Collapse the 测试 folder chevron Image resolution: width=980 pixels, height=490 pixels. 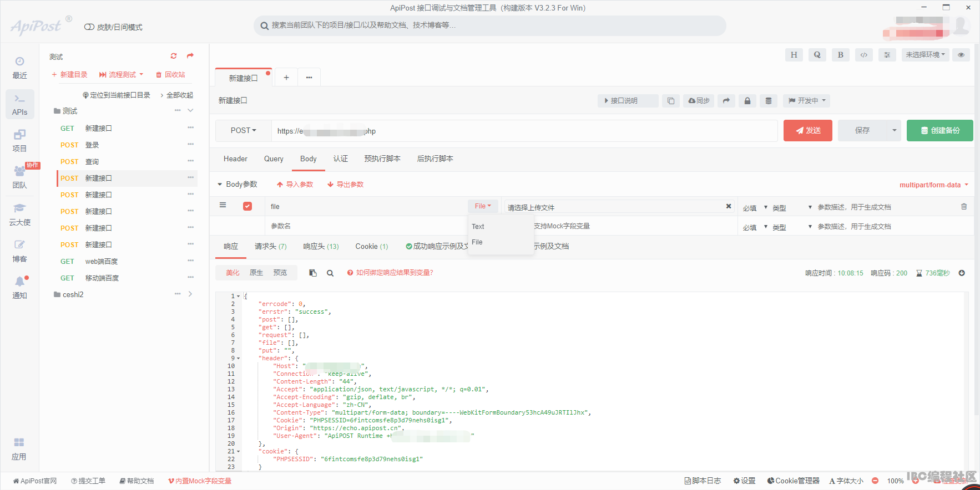click(190, 110)
